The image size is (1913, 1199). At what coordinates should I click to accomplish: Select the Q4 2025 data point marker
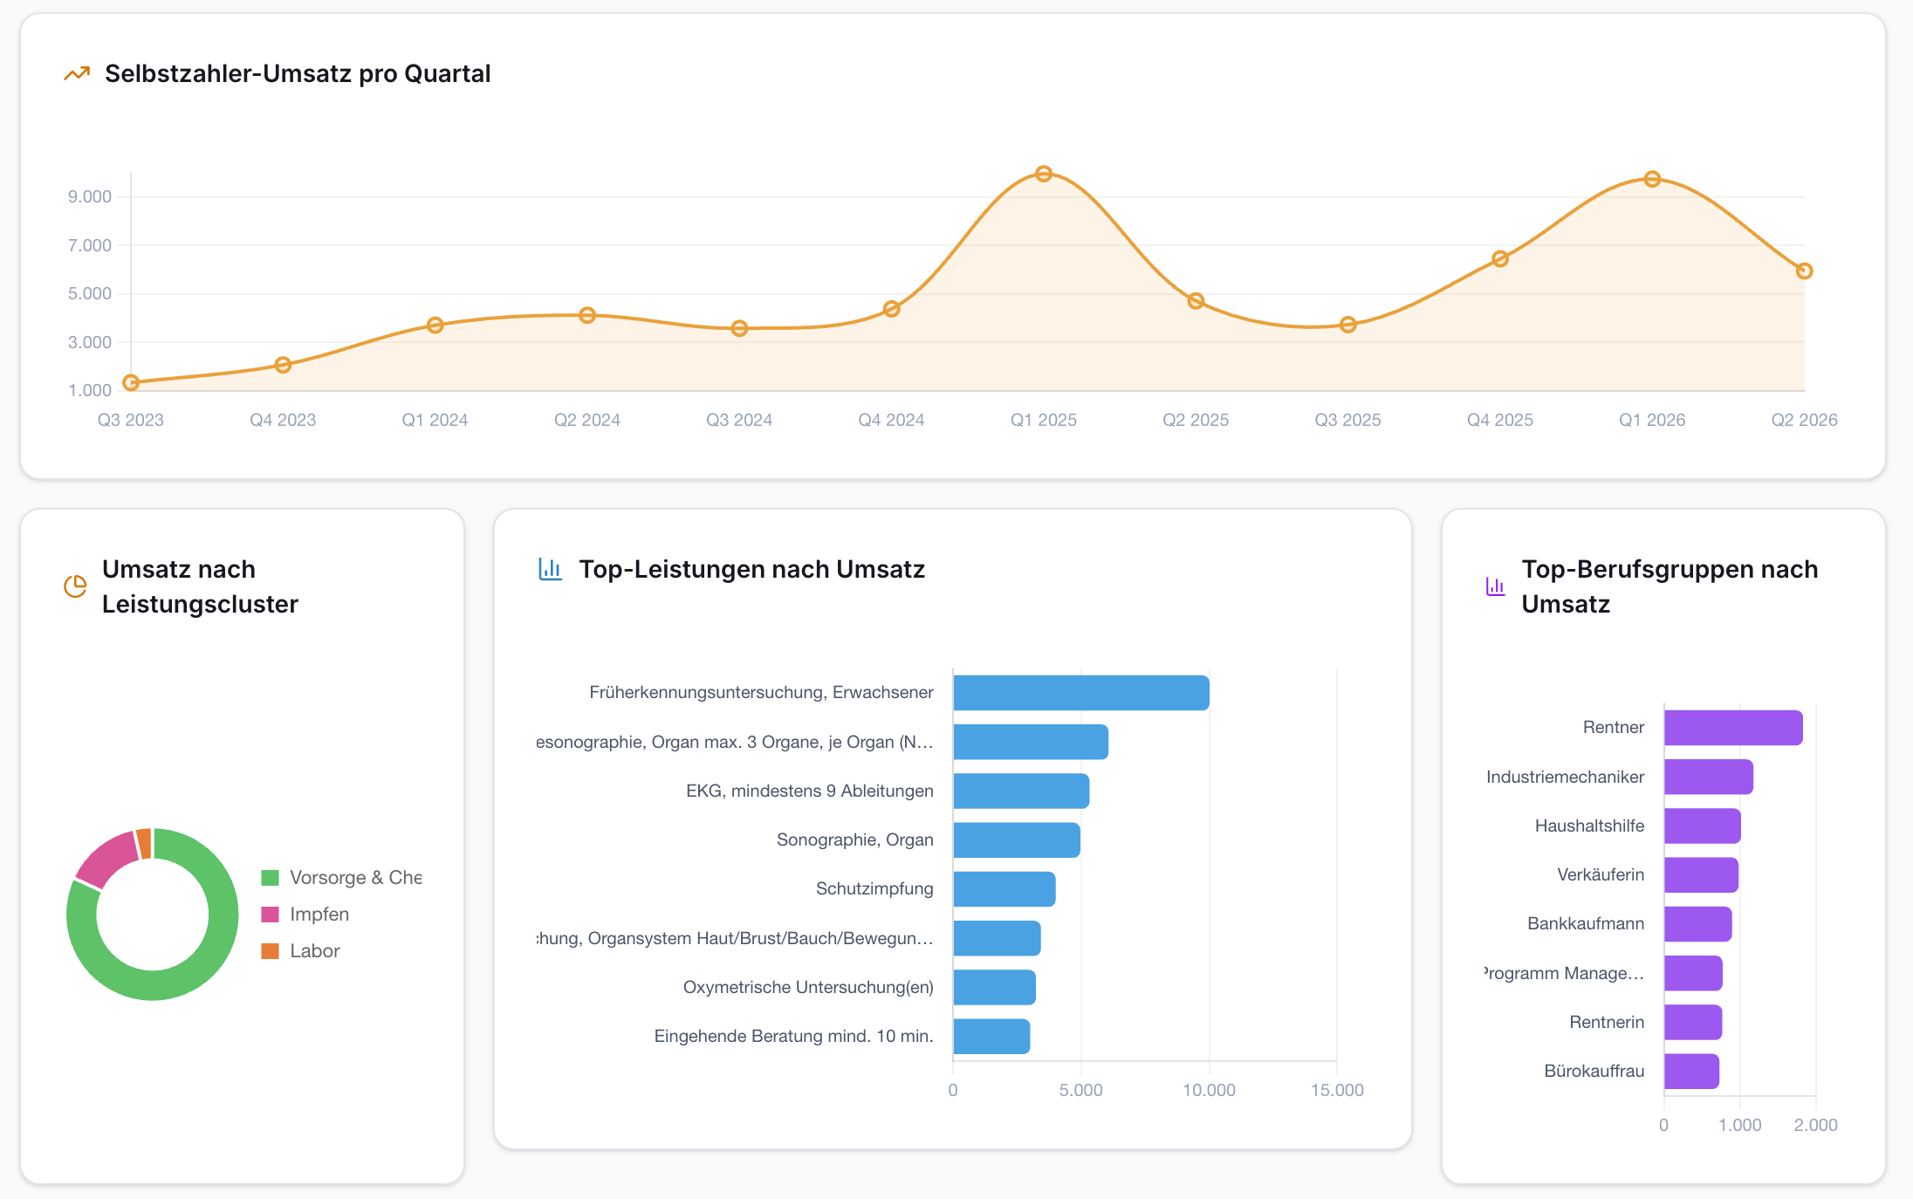1500,258
